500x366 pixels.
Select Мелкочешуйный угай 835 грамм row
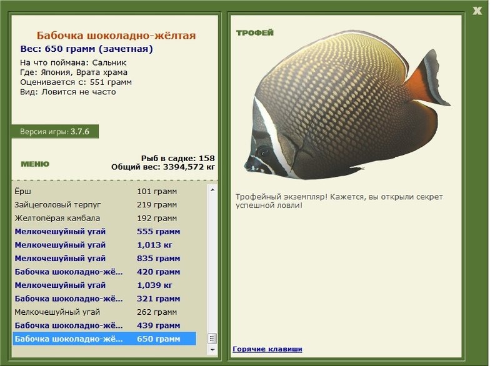pos(104,259)
